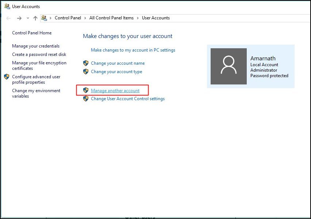Open Change my environment variables
311x219 pixels.
(36, 93)
